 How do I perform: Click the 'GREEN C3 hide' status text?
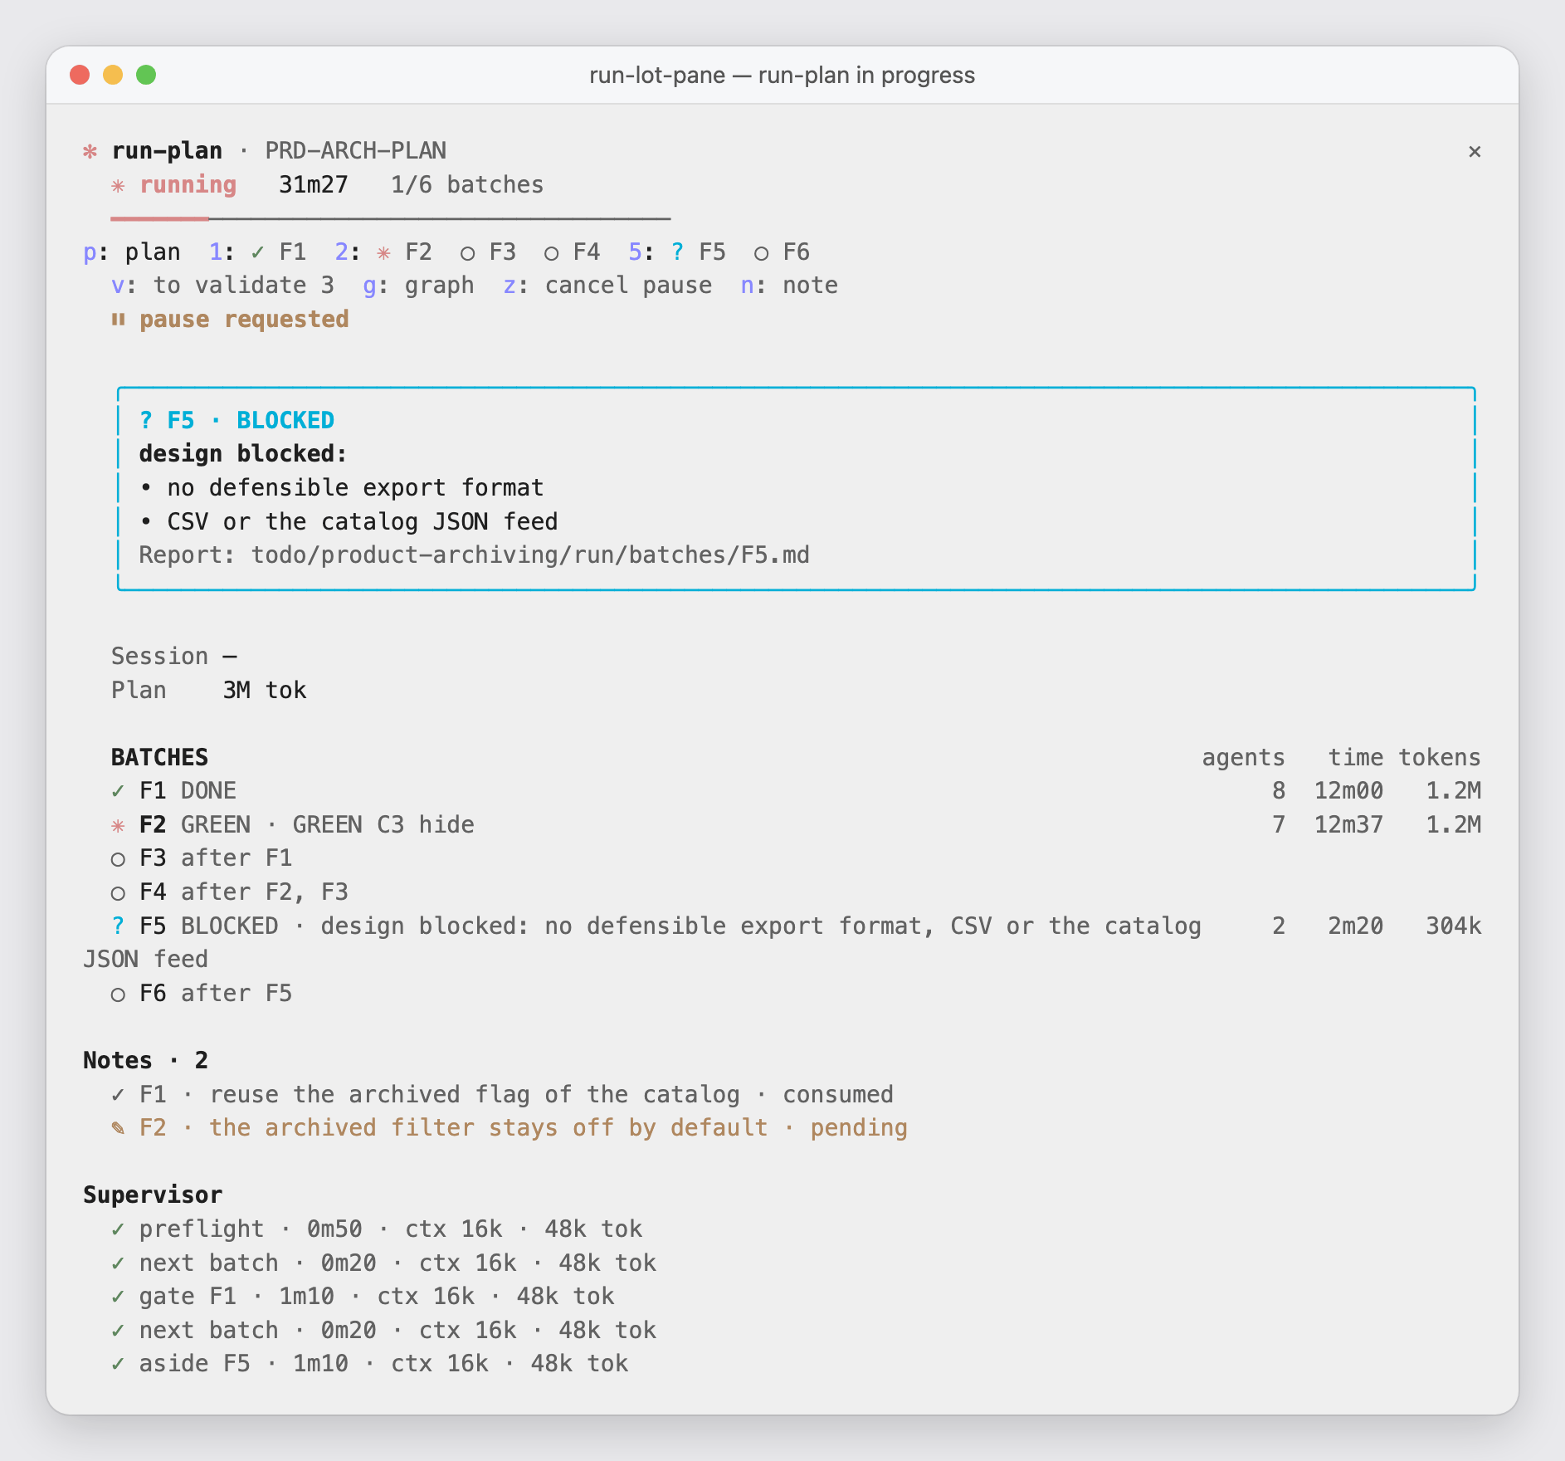(383, 825)
